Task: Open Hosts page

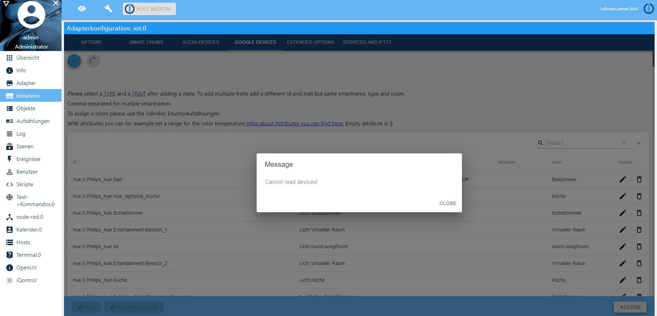Action: pos(31,242)
